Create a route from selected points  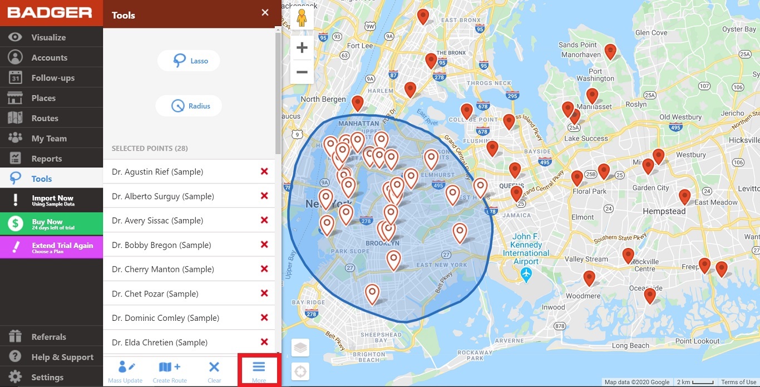169,370
